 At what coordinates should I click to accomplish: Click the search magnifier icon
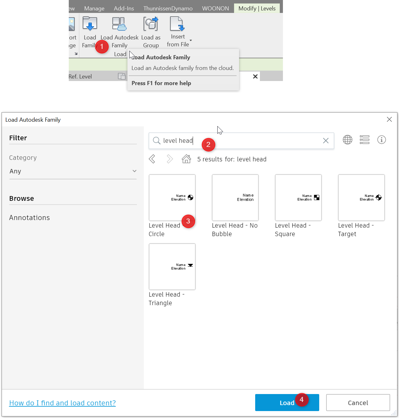pyautogui.click(x=157, y=141)
